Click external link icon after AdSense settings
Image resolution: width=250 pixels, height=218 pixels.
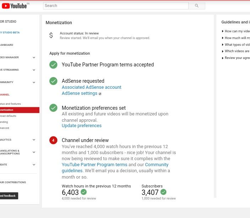[x=100, y=94]
